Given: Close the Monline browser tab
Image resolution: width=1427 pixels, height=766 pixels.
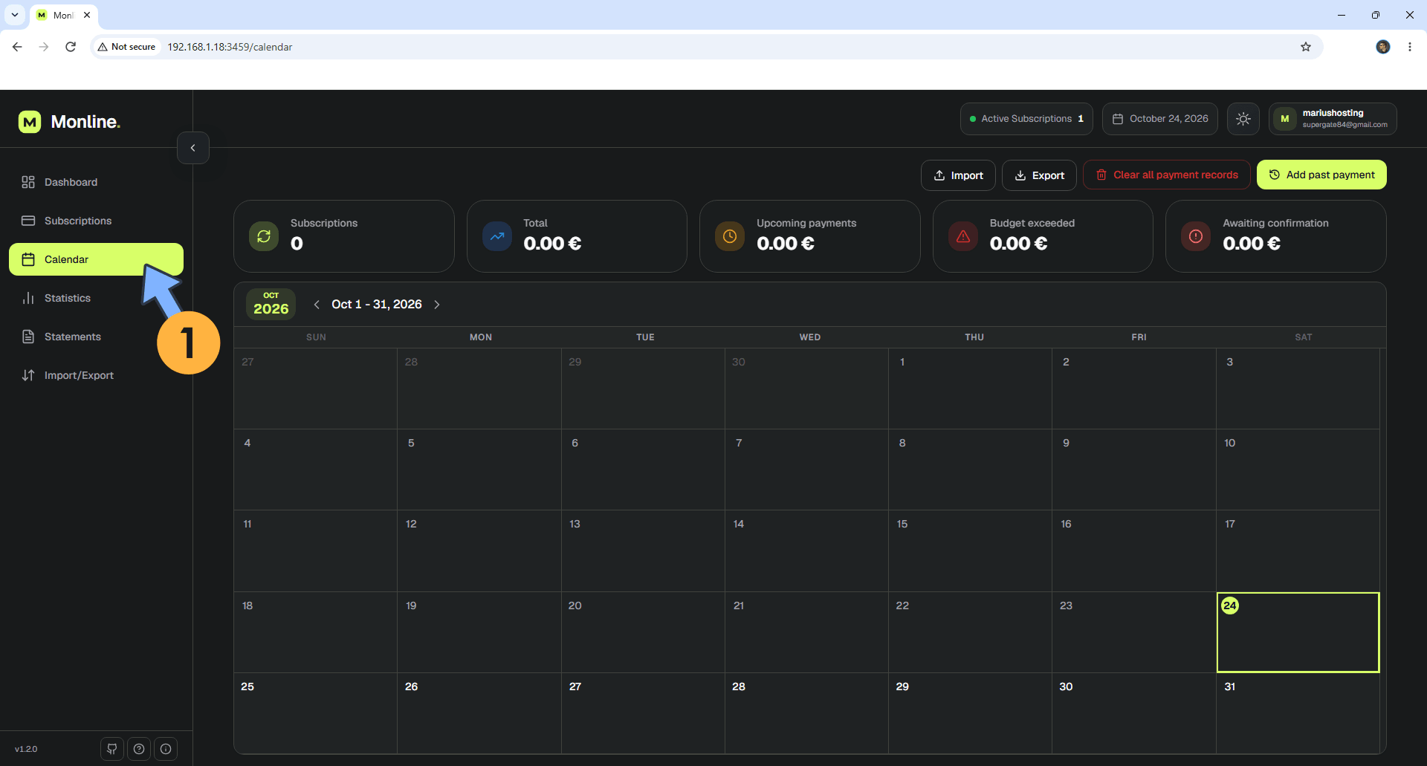Looking at the screenshot, I should [87, 15].
